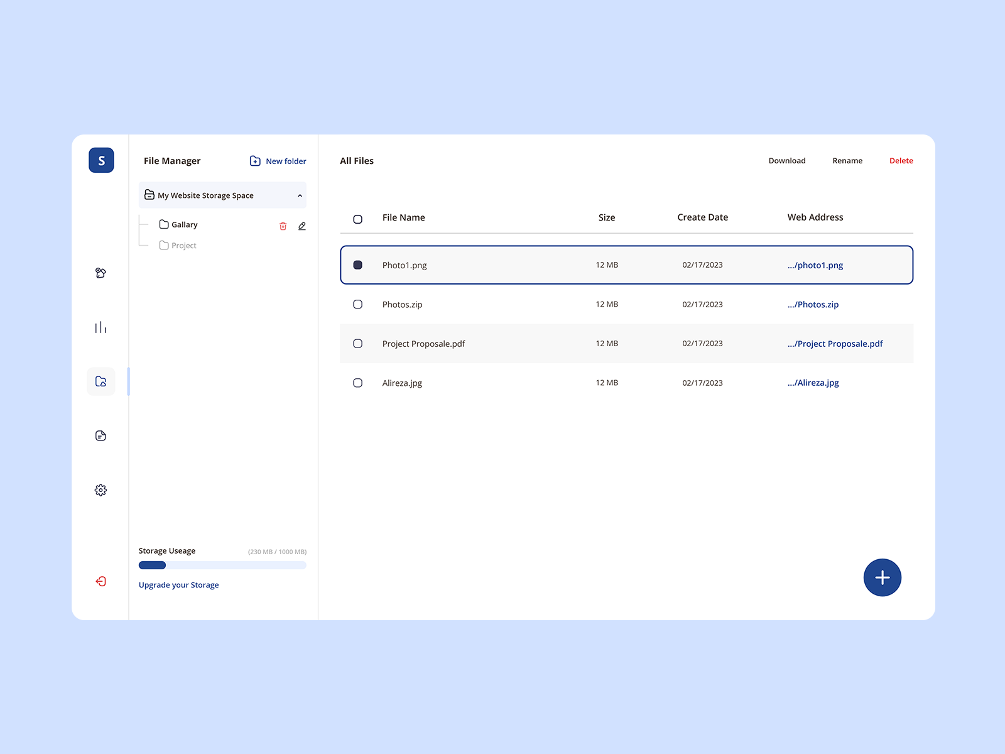Select the Alireza.jpg file name
This screenshot has height=754, width=1005.
point(403,383)
